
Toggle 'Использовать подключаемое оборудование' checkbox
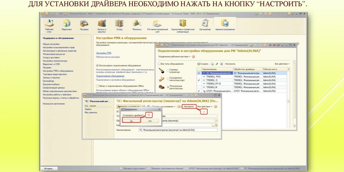pyautogui.click(x=97, y=65)
